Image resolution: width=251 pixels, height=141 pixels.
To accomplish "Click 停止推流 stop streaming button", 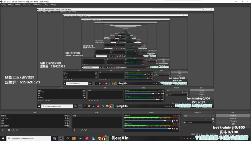I will pos(233,116).
